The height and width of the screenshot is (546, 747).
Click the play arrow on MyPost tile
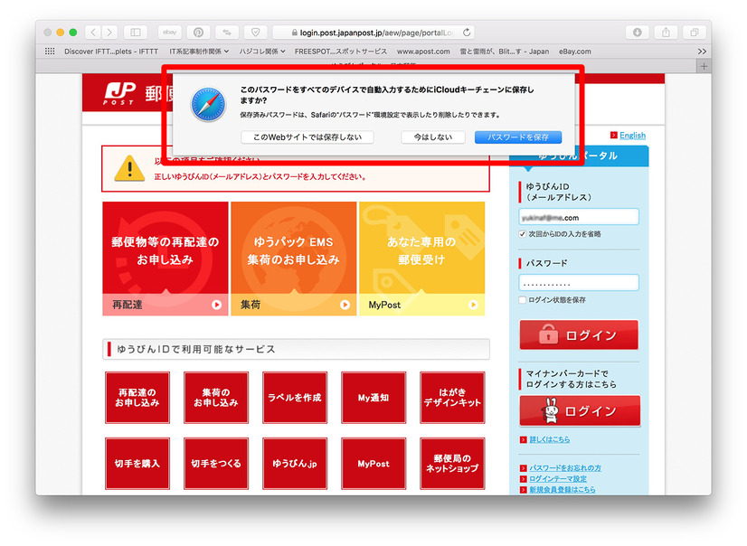pos(473,305)
